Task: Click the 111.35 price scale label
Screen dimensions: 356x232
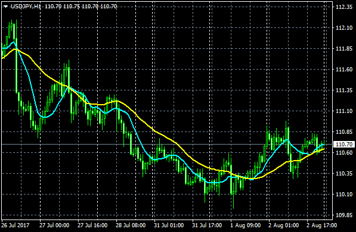Action: [x=344, y=90]
